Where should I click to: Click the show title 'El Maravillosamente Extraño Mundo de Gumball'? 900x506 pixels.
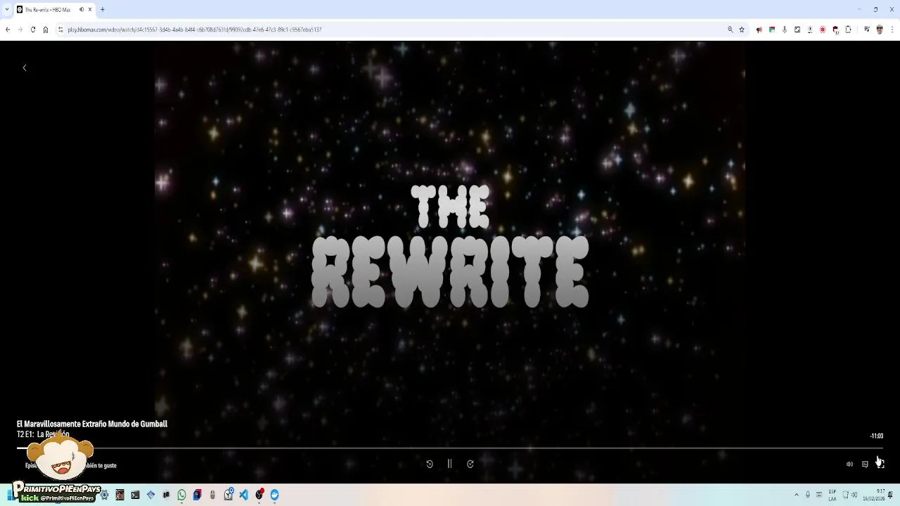(92, 424)
